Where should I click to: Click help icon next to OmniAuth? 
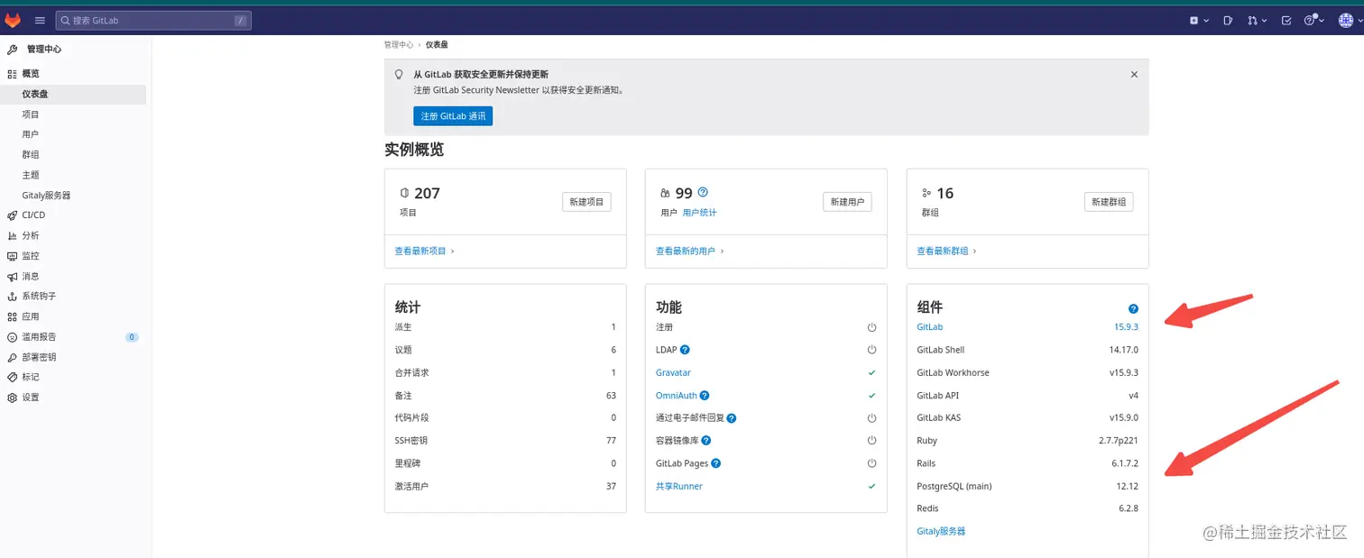click(x=705, y=395)
